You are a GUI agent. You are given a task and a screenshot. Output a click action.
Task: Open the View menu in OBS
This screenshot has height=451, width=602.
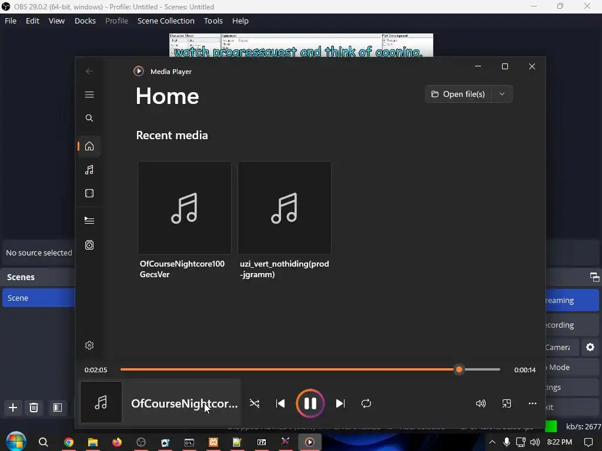(56, 21)
